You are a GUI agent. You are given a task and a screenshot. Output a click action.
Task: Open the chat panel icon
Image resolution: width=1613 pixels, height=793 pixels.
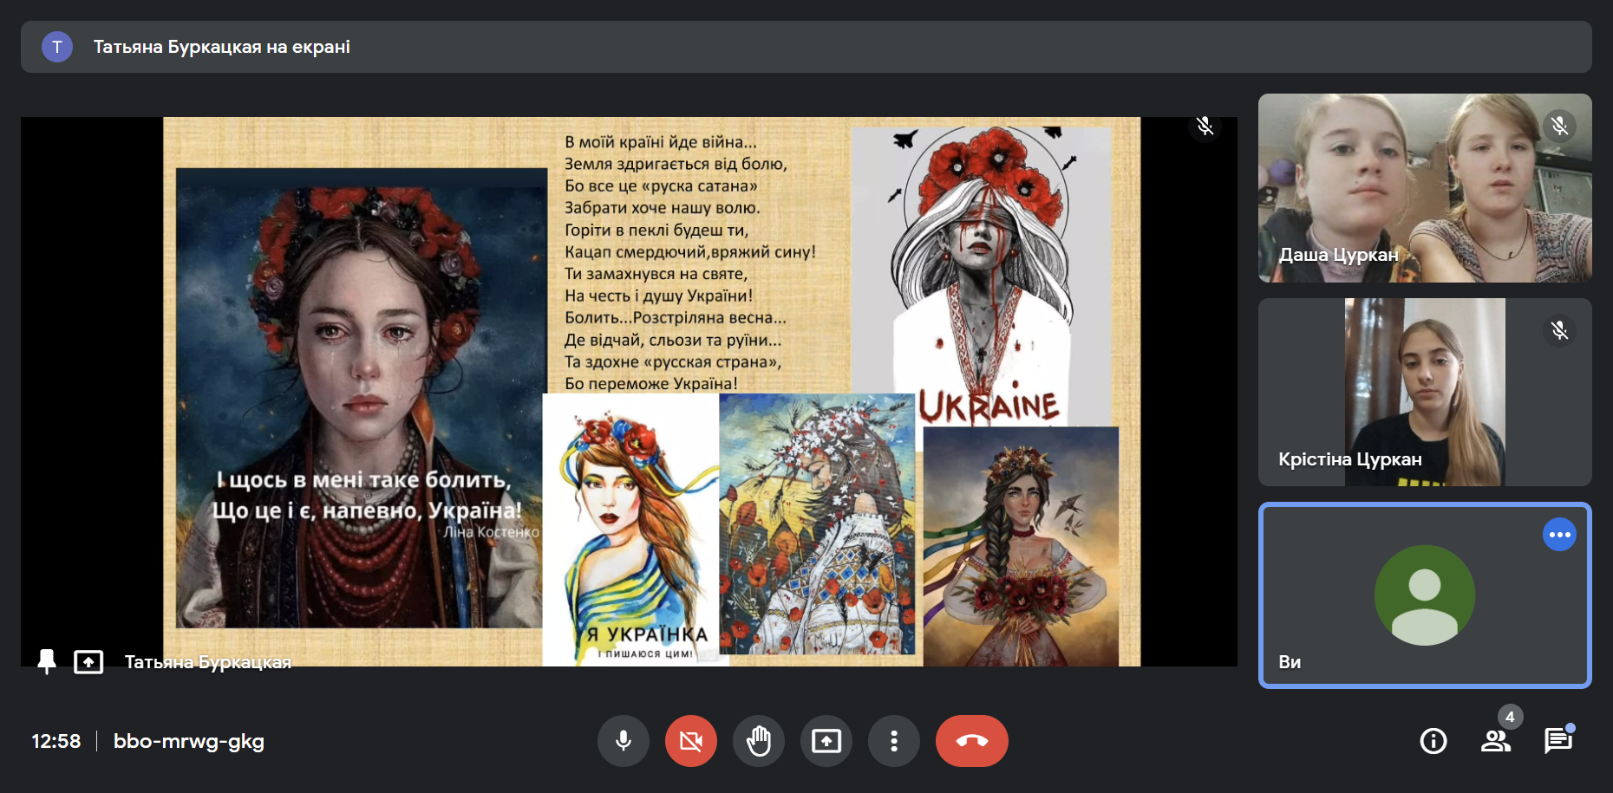(1557, 741)
